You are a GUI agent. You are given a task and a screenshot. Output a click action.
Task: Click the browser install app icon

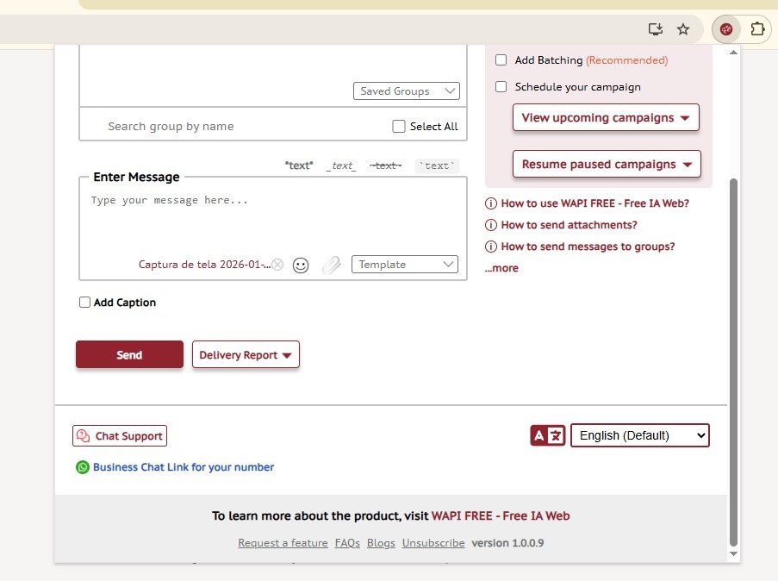pos(656,29)
